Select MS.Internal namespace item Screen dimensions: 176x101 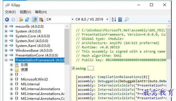[x=30, y=84]
